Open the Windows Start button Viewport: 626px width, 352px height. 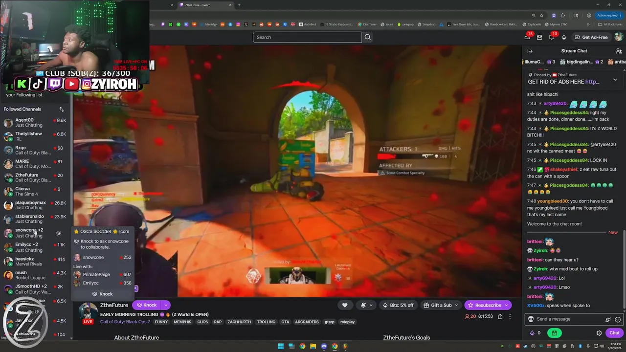(x=281, y=346)
